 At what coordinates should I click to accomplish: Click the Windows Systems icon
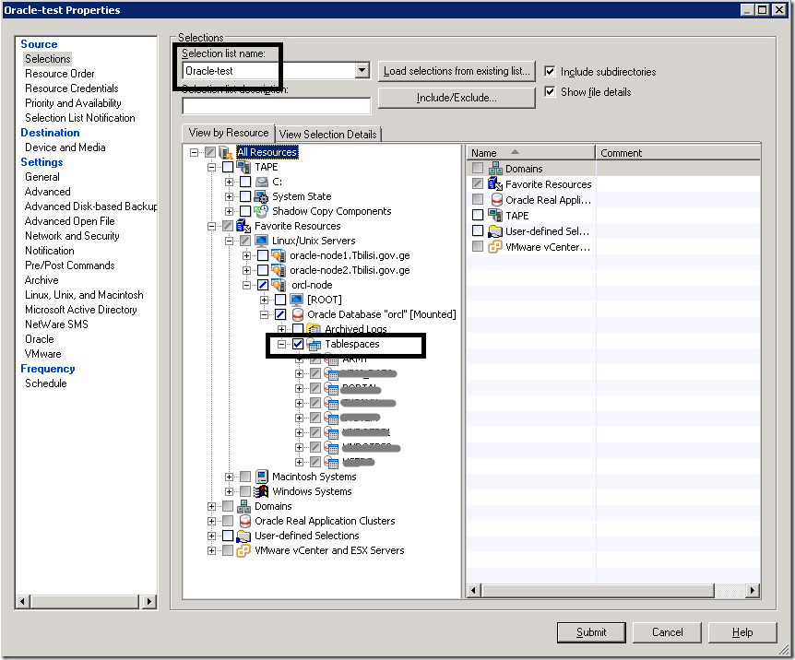coord(262,491)
